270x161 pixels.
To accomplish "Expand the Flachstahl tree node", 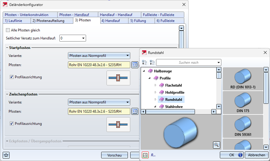I will [155, 85].
